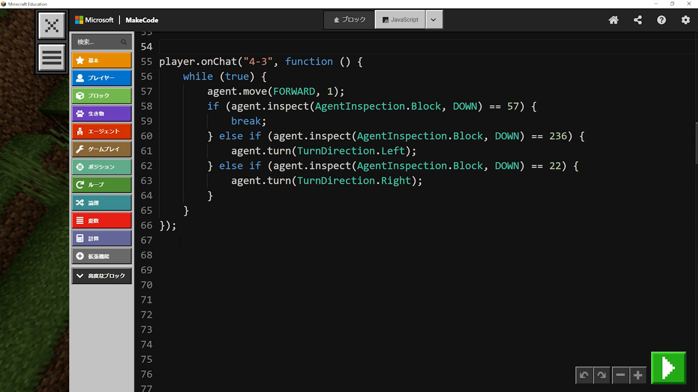Open the Settings gear icon
Screen dimensions: 698x392
point(685,20)
